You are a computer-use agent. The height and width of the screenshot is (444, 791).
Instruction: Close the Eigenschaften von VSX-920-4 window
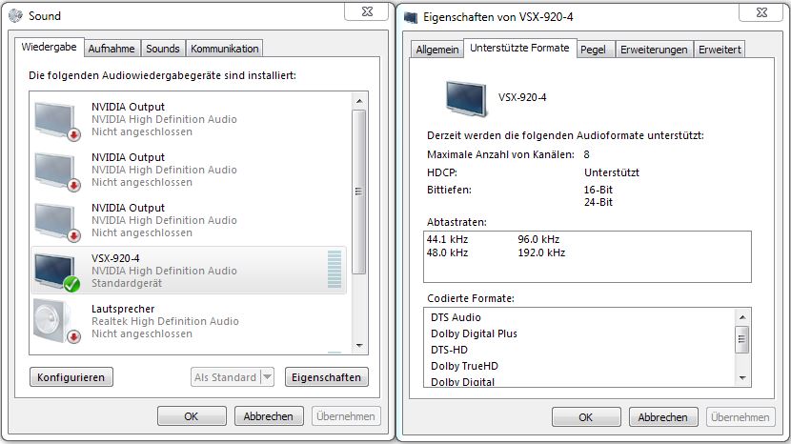point(761,12)
